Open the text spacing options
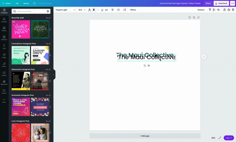Screen dimensions: 236x142 [x=125, y=10]
